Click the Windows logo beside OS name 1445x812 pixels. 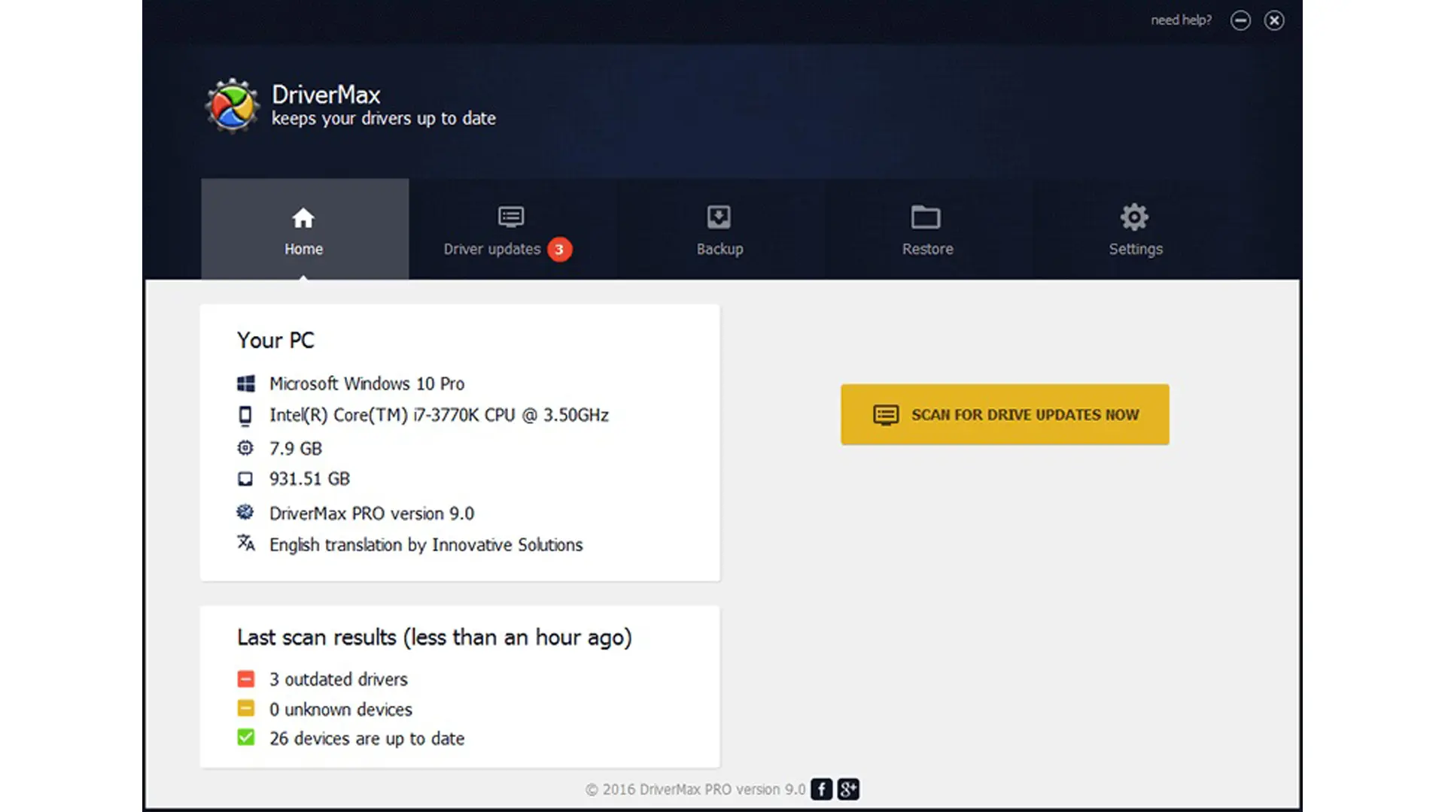click(x=245, y=384)
